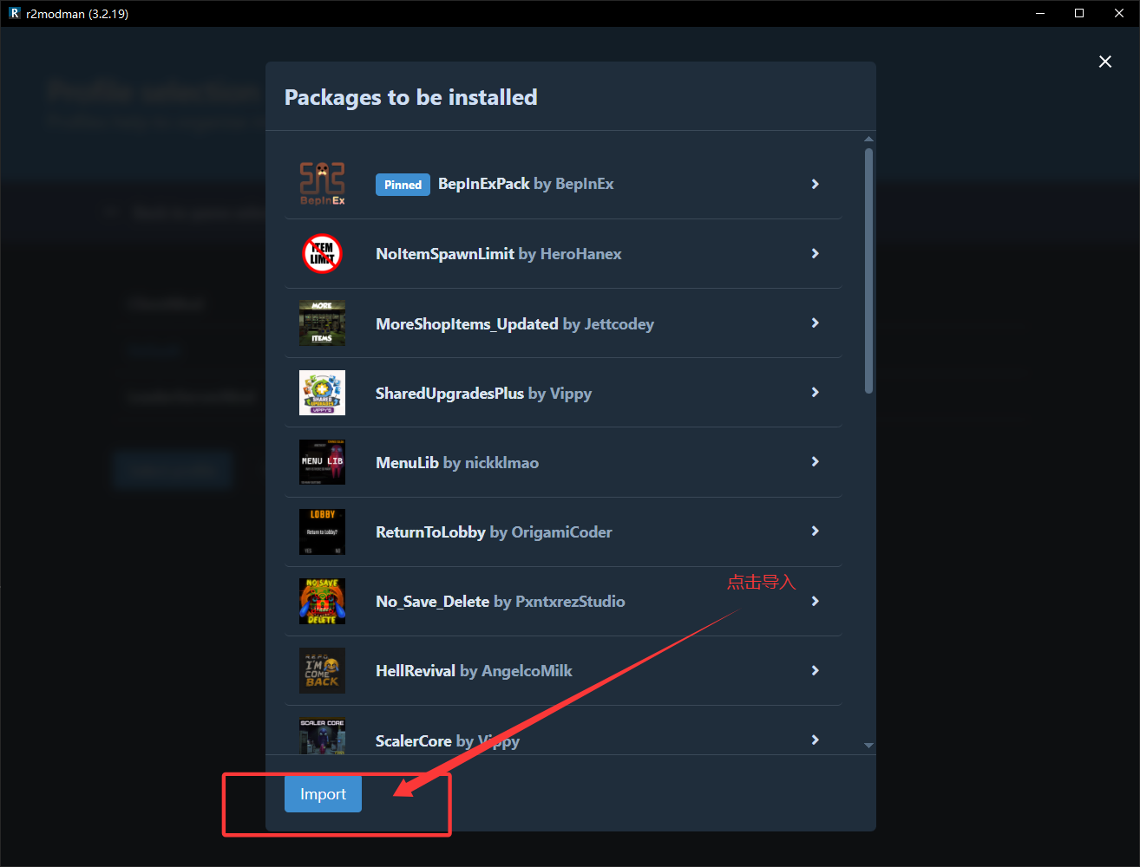Click the ScalerCore package icon
This screenshot has width=1140, height=867.
[322, 736]
